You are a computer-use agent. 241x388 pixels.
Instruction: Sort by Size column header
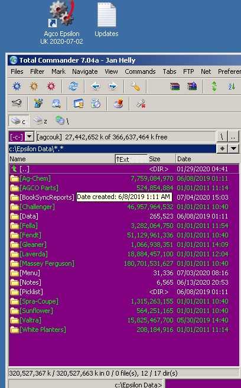point(162,159)
